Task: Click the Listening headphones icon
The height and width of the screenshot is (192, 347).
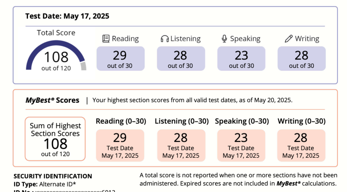Action: [x=165, y=39]
